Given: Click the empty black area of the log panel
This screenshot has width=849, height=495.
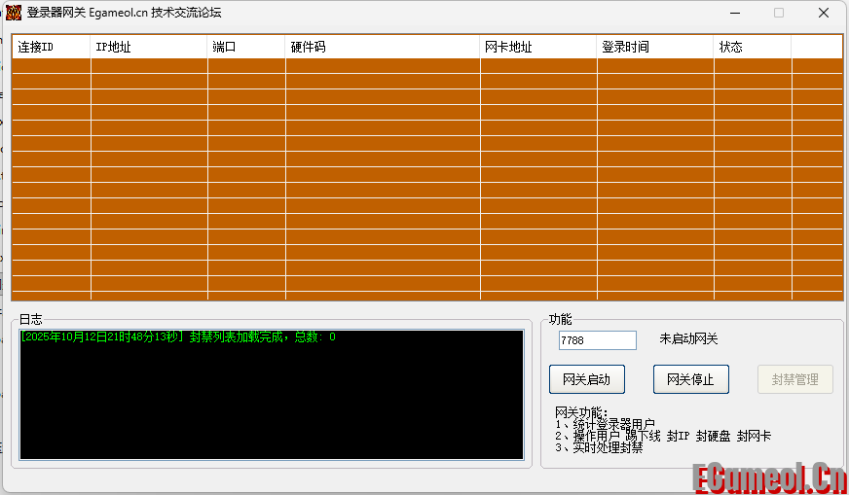Looking at the screenshot, I should click(x=271, y=408).
